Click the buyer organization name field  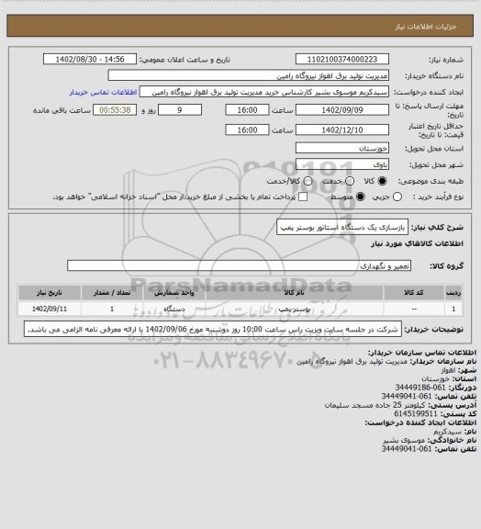click(x=248, y=75)
